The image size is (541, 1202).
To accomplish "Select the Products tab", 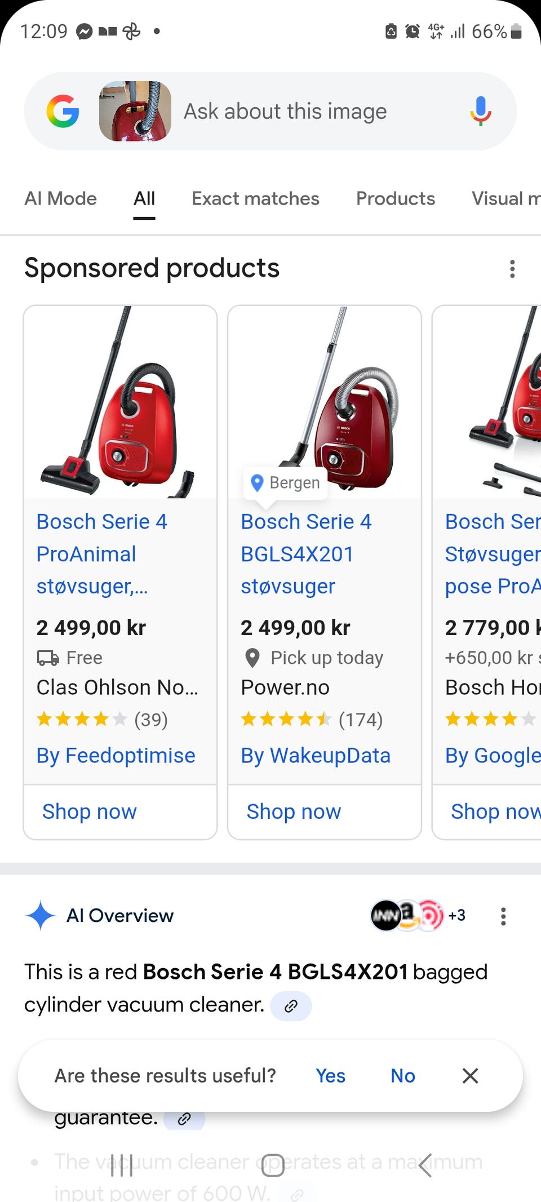I will coord(395,198).
